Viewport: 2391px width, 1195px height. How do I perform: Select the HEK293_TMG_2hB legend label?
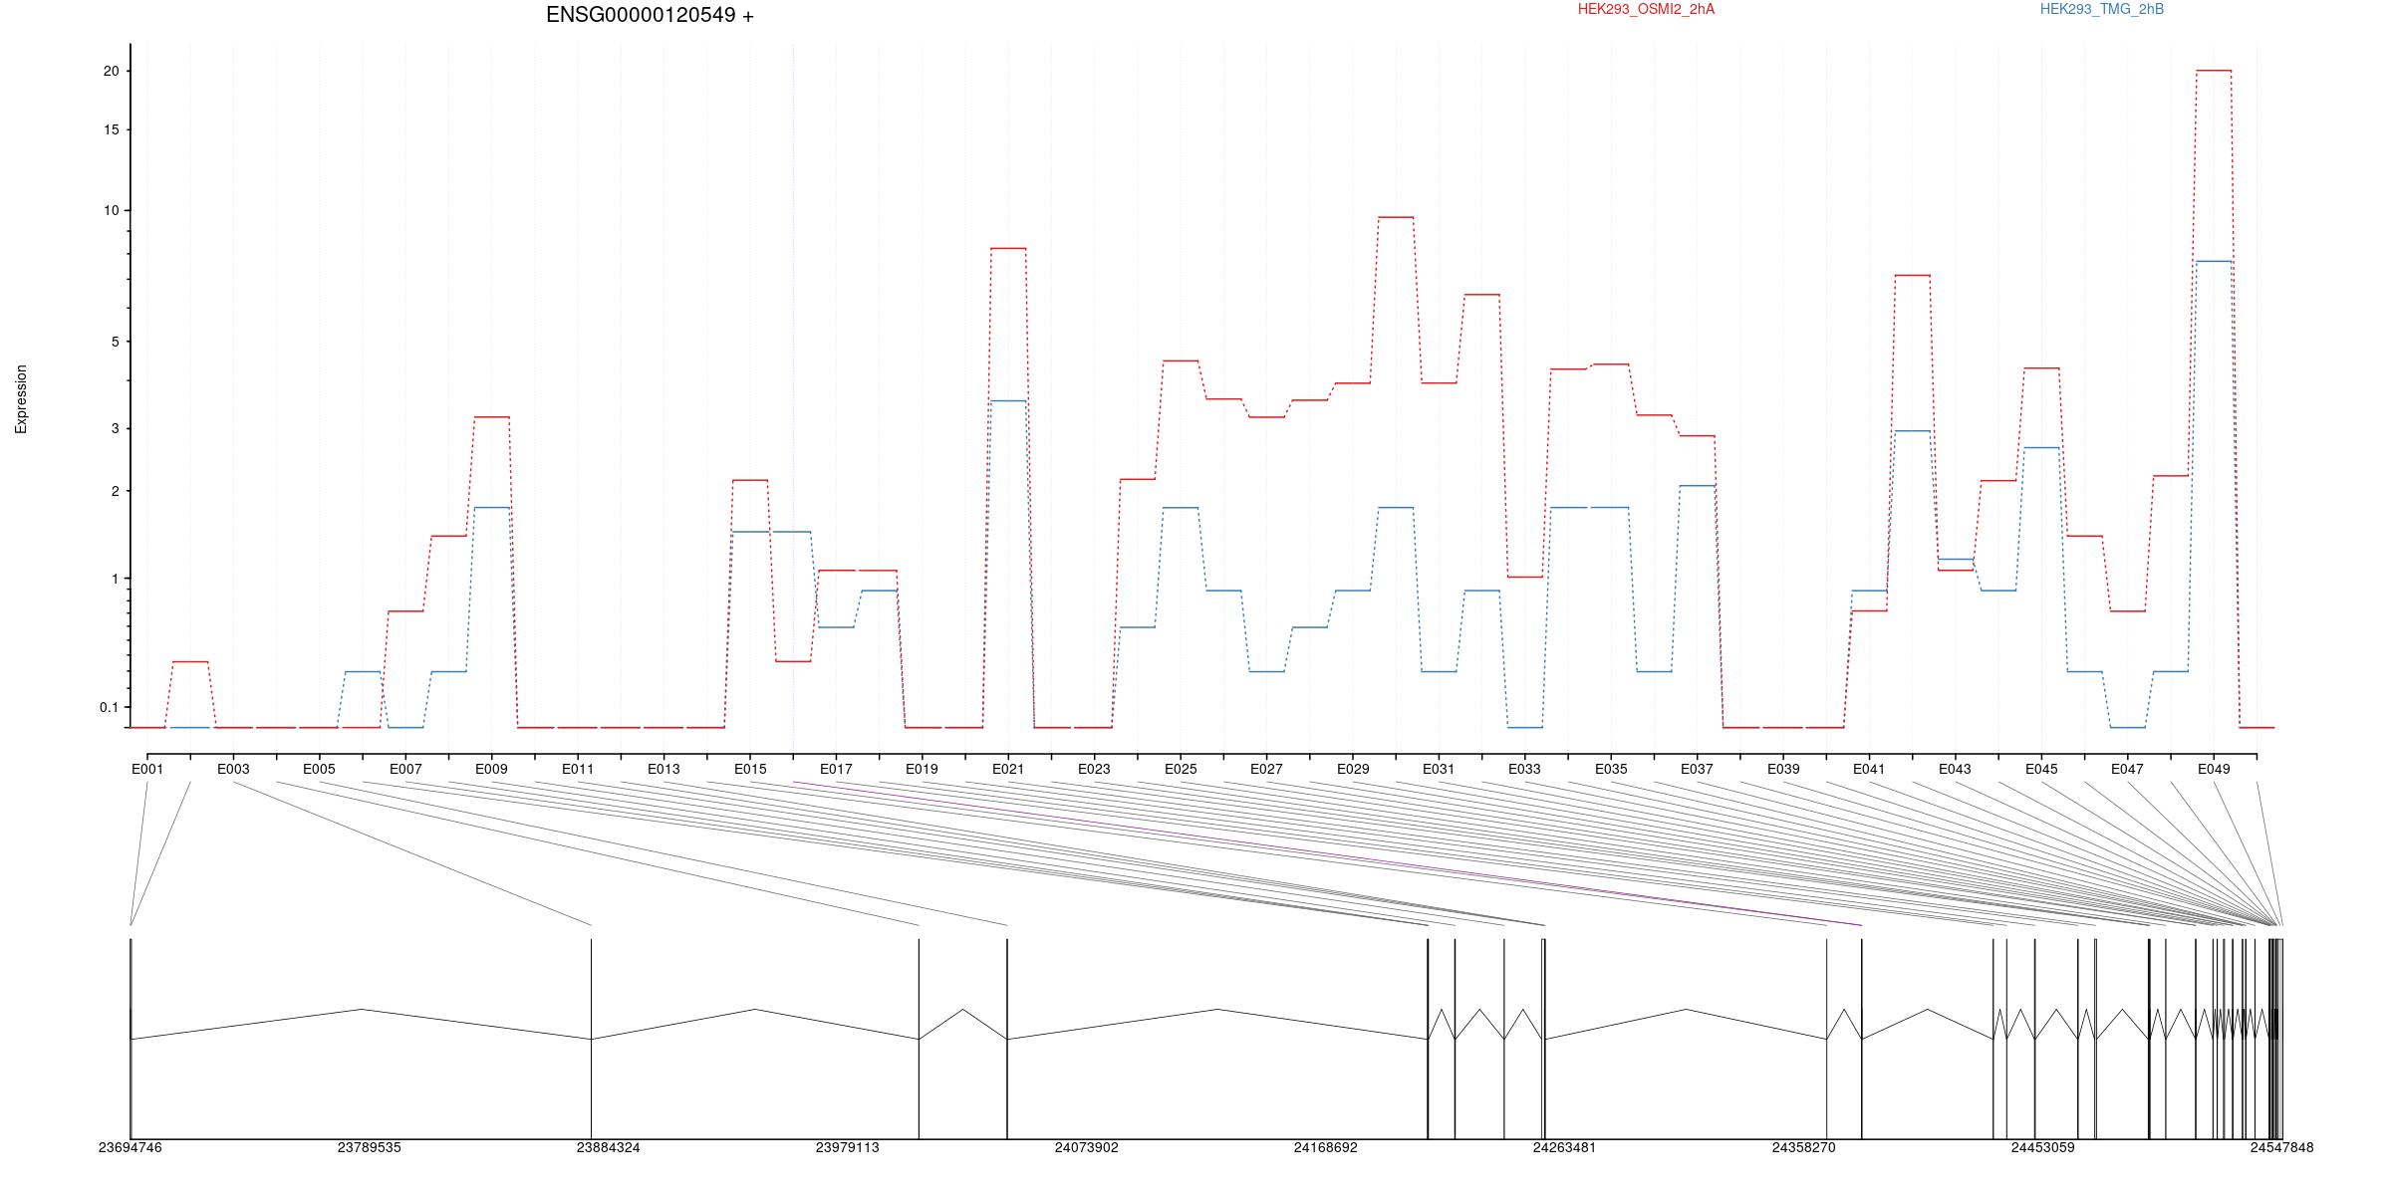(x=2101, y=9)
